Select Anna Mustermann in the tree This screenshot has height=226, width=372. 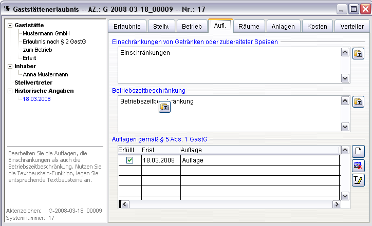coord(45,74)
